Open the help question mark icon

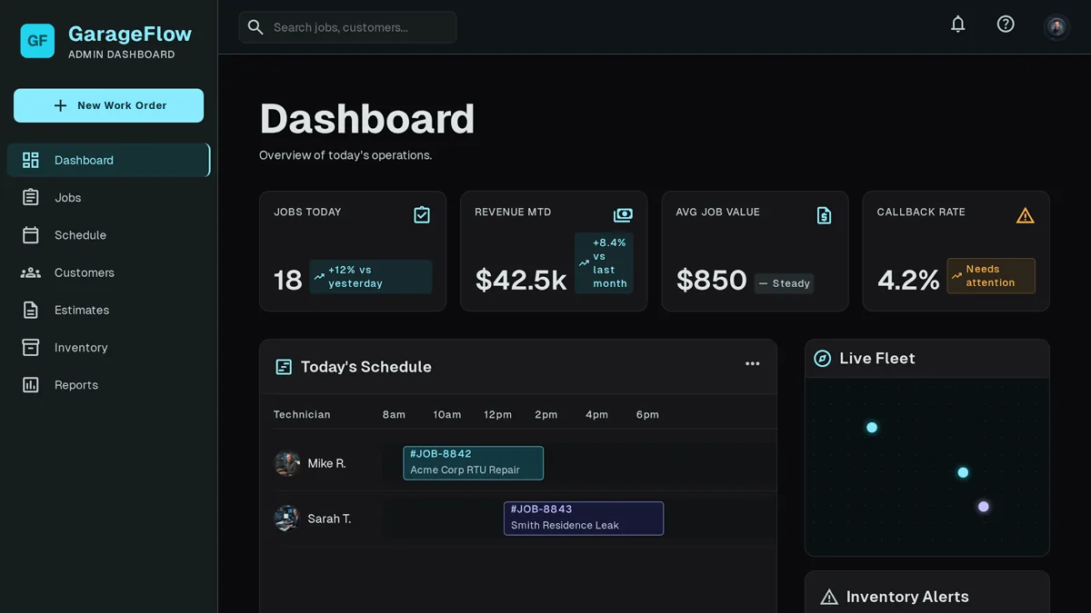pyautogui.click(x=1006, y=25)
